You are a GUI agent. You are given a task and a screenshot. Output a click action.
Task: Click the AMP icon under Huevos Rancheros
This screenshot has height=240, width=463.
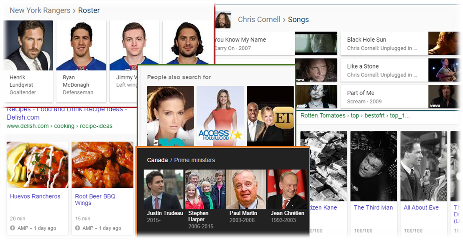13,228
